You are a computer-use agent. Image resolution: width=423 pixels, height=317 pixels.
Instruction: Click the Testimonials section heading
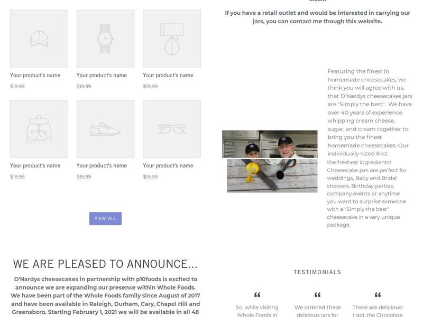click(318, 272)
